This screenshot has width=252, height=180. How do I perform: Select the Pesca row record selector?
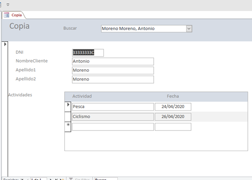pyautogui.click(x=68, y=107)
